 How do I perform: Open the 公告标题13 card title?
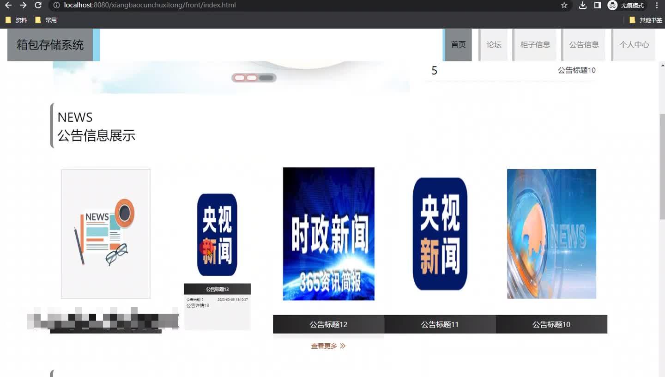pyautogui.click(x=217, y=289)
